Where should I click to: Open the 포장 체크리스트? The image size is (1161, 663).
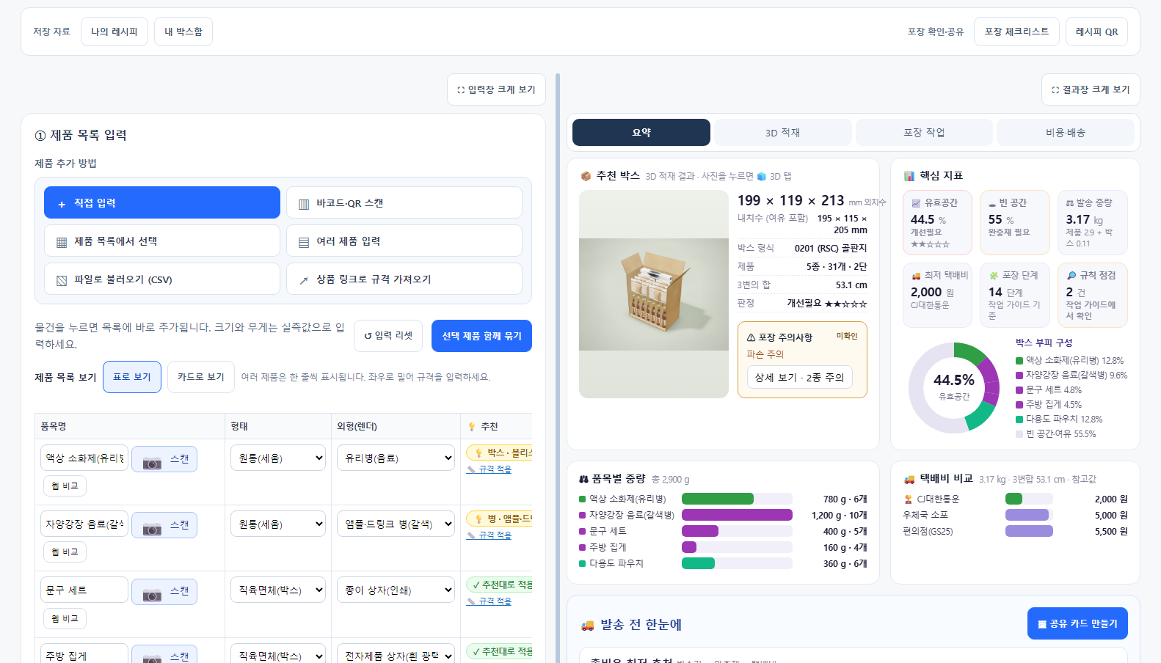1016,32
